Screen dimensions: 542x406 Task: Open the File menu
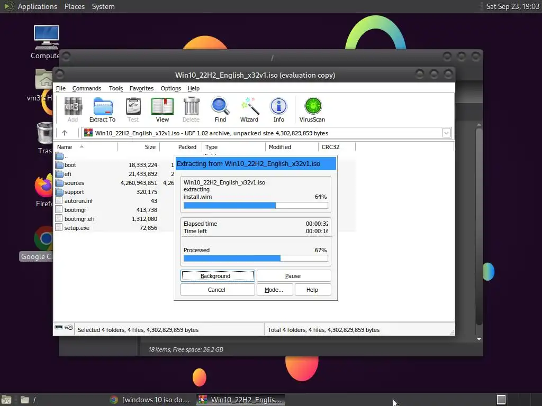tap(60, 88)
